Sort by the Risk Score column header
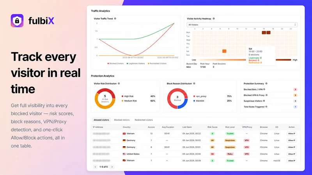This screenshot has height=175, width=312. [x=212, y=127]
